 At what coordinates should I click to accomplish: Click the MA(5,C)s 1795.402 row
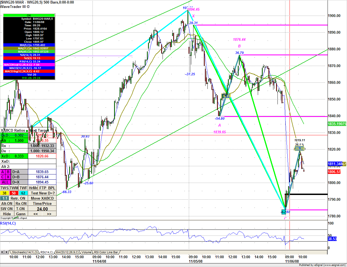(x=29, y=45)
